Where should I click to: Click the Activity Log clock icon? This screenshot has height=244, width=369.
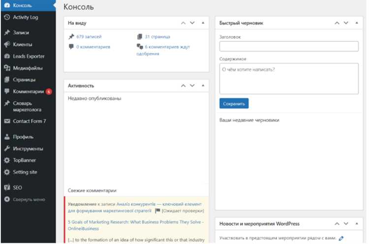coord(6,17)
